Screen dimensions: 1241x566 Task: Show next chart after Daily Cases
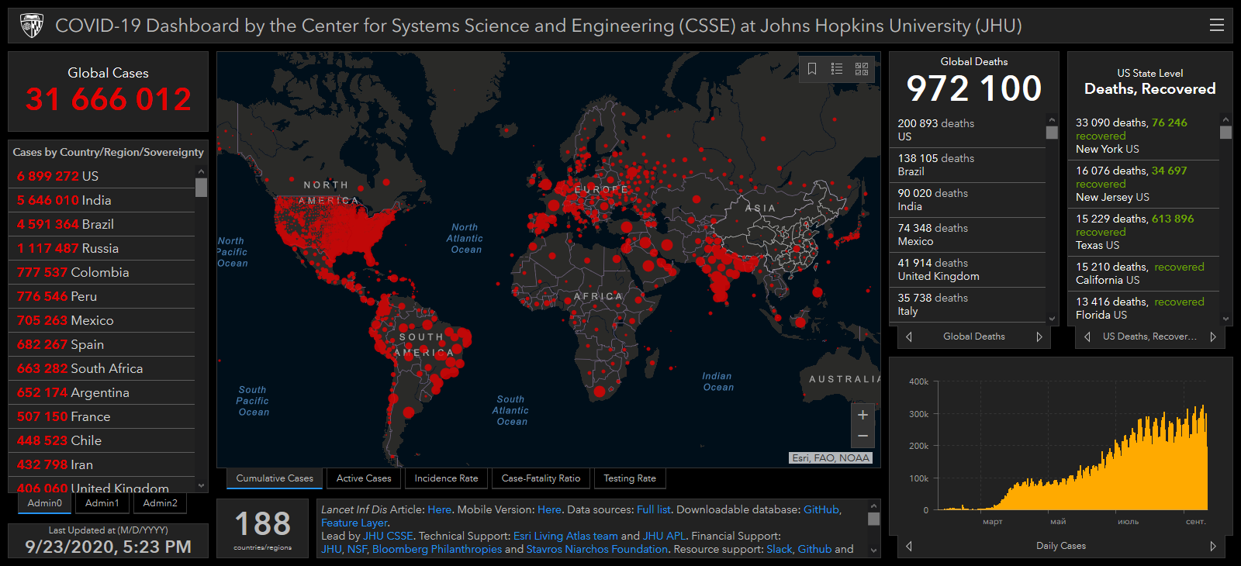[x=1213, y=546]
